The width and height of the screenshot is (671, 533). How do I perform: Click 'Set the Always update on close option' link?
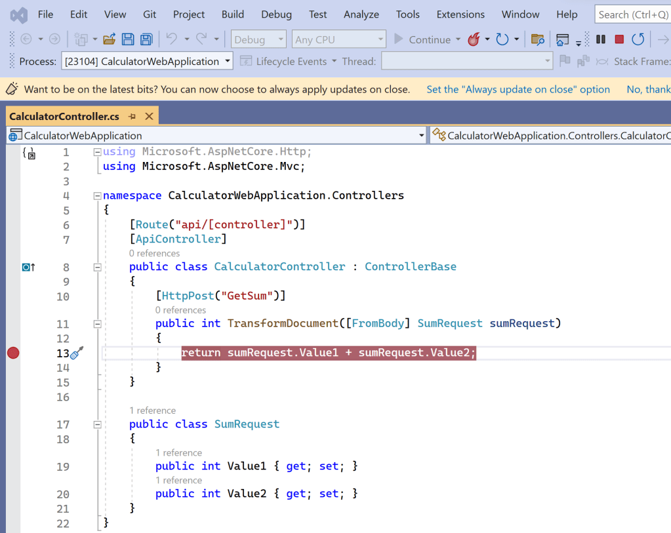point(518,89)
